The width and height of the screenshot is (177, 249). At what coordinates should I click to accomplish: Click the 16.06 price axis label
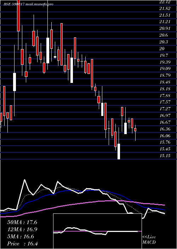pos(165,136)
